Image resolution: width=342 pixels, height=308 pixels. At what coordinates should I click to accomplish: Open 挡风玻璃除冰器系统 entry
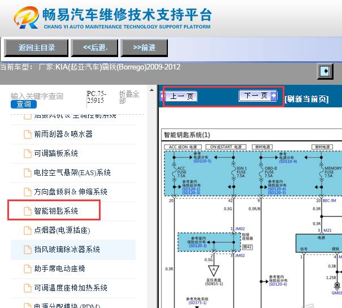[x=67, y=249]
